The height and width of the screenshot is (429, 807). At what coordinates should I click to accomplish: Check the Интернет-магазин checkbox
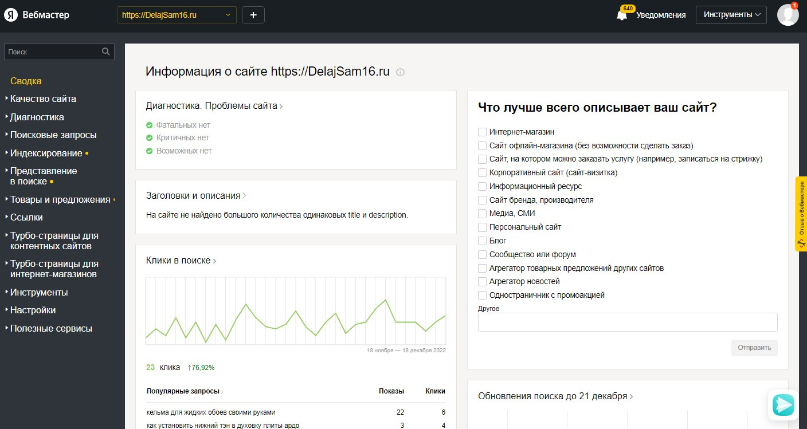483,132
